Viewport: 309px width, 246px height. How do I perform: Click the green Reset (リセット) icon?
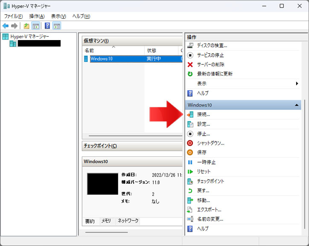tap(190, 172)
